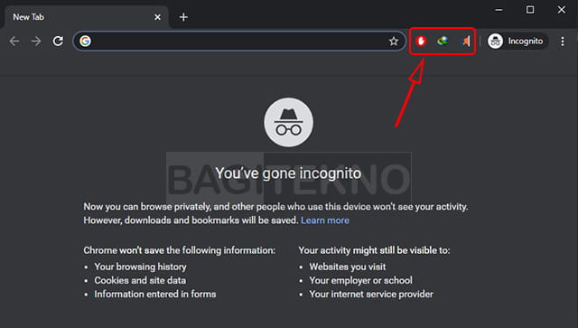Open the Incognito profile button
Image resolution: width=578 pixels, height=328 pixels.
click(517, 41)
